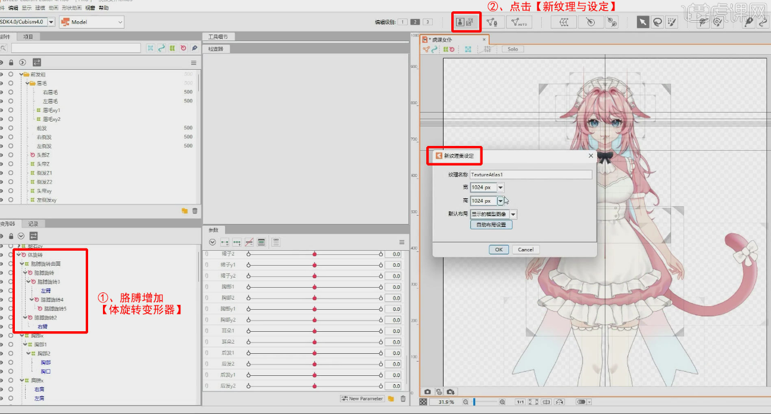This screenshot has height=414, width=771.
Task: Click the zoom in magnifier below the canvas
Action: 502,402
